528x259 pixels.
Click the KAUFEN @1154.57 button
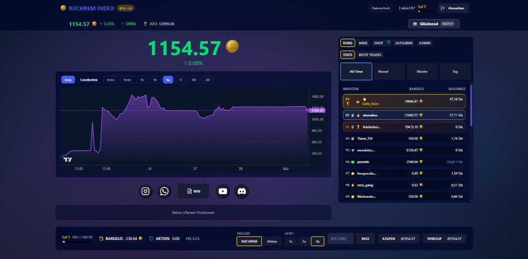point(399,238)
